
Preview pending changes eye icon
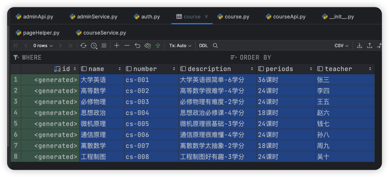(148, 46)
